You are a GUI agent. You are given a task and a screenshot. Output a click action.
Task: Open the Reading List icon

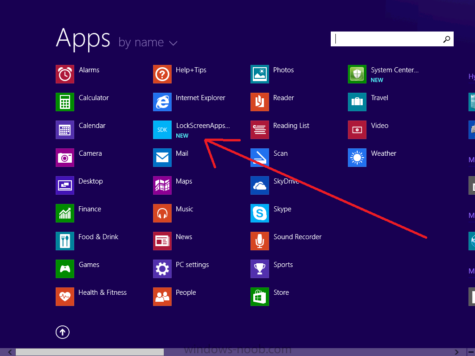[x=260, y=130]
